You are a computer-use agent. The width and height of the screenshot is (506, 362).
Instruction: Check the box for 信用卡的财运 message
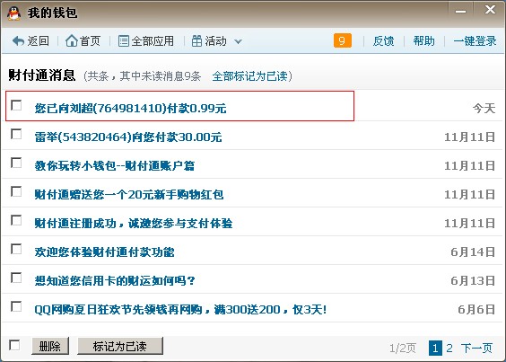click(16, 278)
